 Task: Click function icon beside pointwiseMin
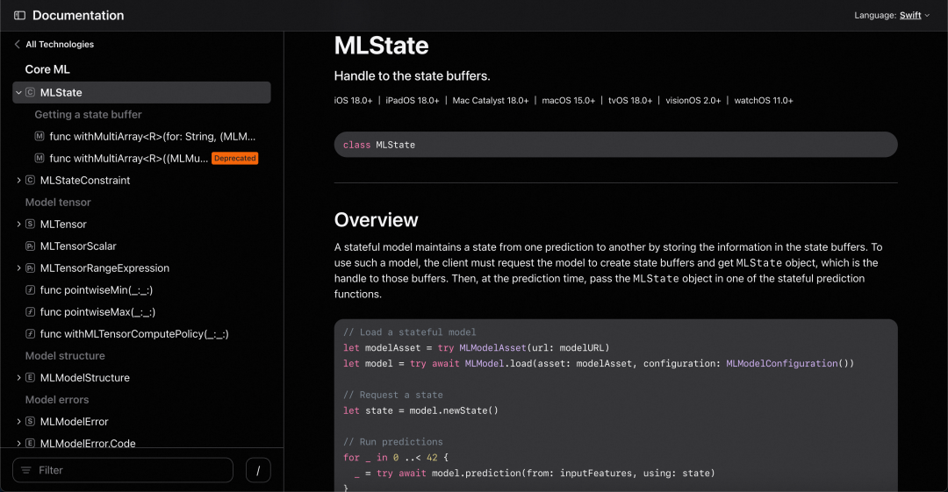click(30, 290)
